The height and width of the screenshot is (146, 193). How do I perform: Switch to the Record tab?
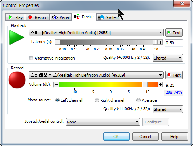click(x=37, y=17)
